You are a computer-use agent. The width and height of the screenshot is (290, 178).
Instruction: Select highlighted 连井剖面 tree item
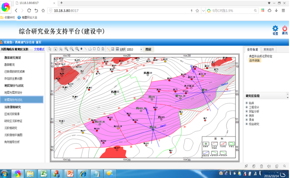pos(254,60)
